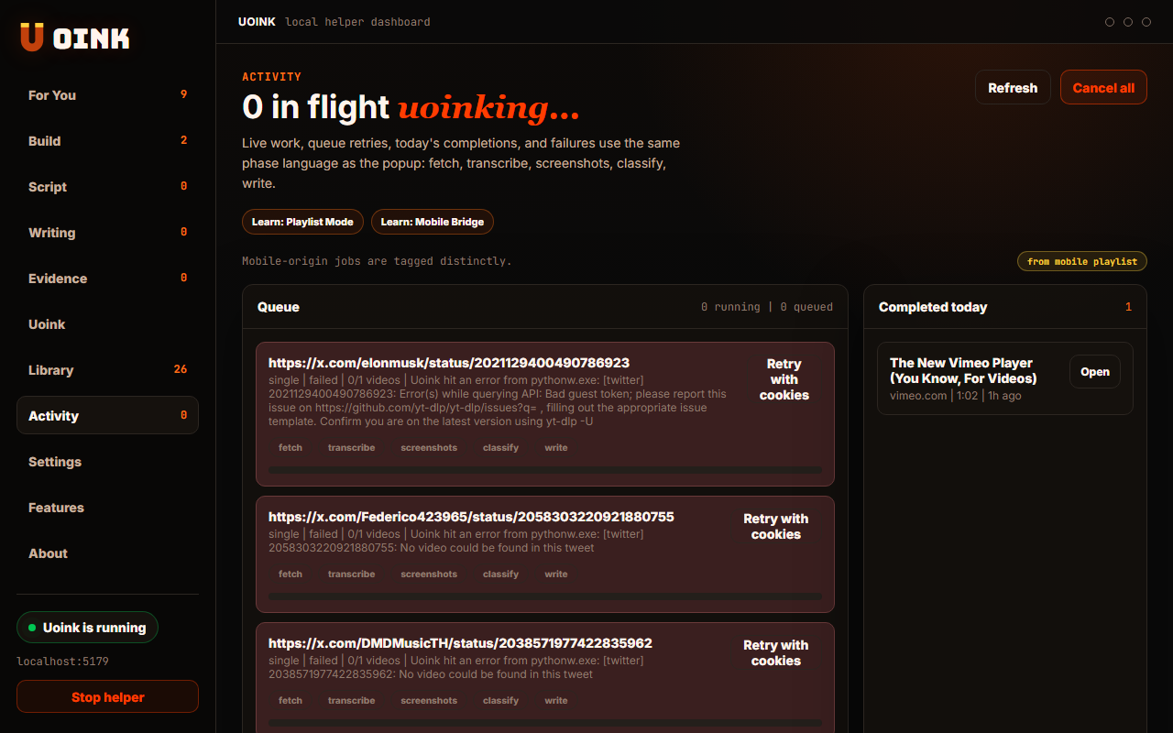1173x733 pixels.
Task: Click the 'vimeo.com | 1:02 | 1h ago' metadata
Action: [x=956, y=396]
